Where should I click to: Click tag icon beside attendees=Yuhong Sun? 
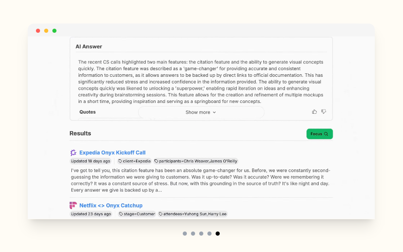pos(160,214)
